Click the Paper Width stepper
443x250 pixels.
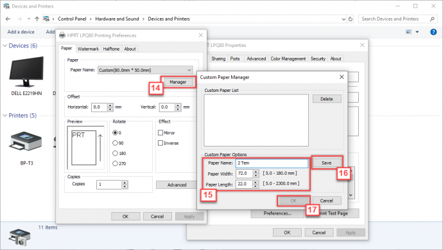[256, 174]
